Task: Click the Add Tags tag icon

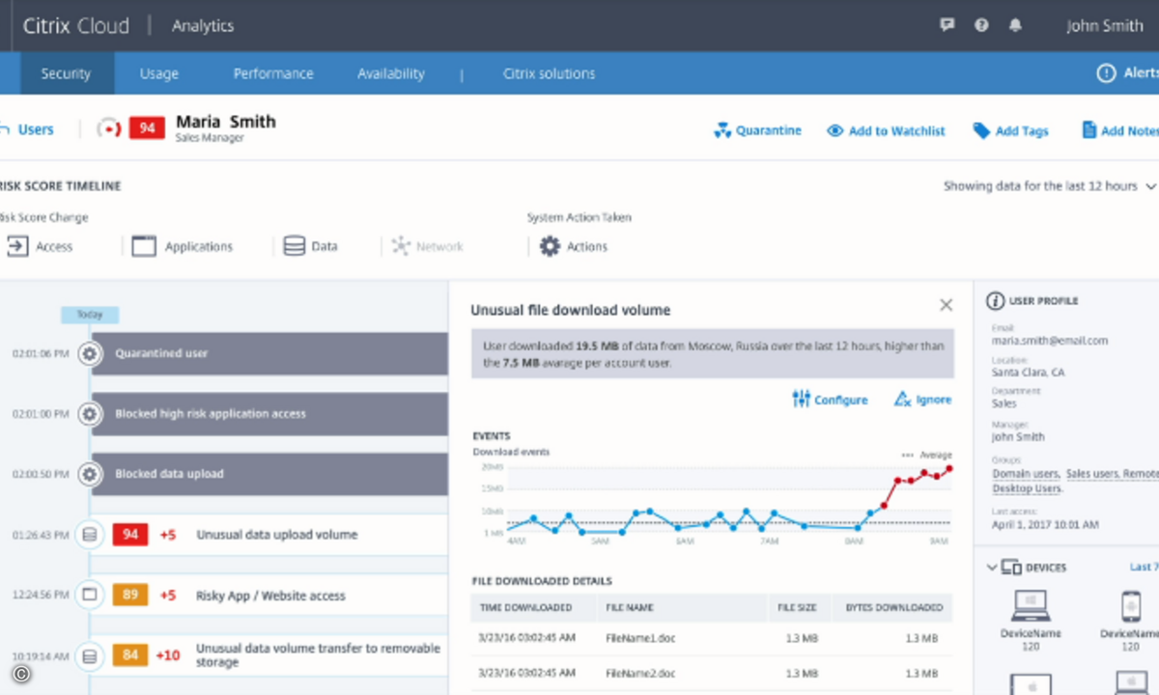Action: (981, 130)
